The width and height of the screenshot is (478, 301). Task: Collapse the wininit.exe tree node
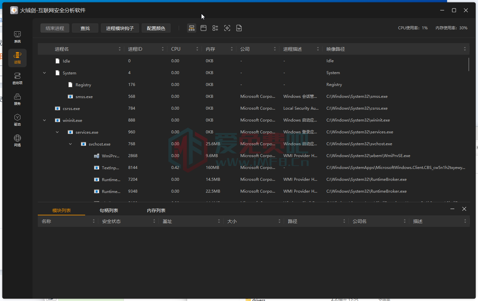point(44,120)
